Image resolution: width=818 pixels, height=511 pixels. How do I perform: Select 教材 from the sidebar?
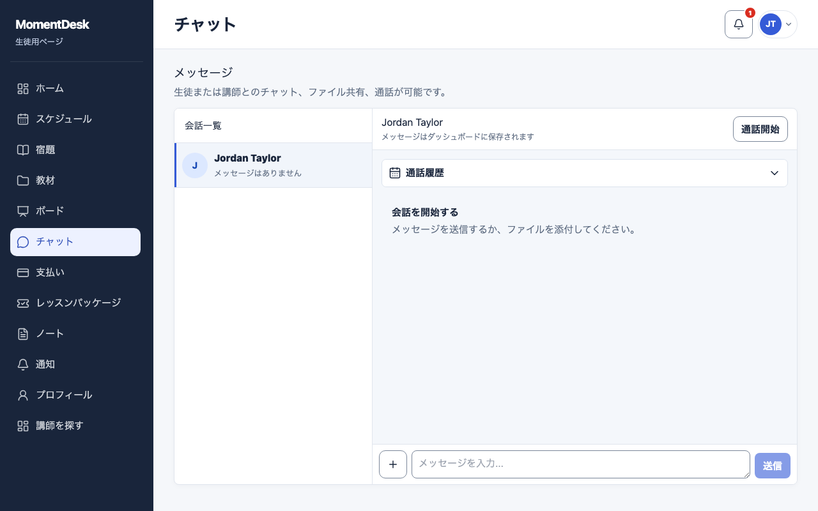click(75, 181)
